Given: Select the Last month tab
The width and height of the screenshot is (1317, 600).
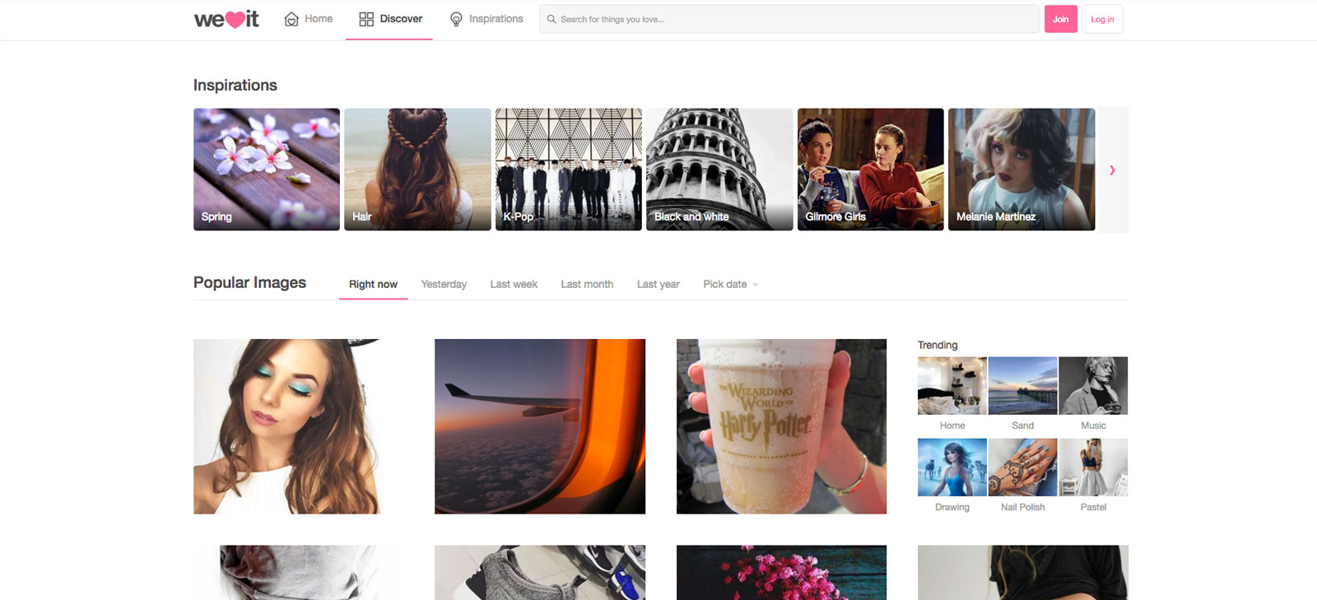Looking at the screenshot, I should (587, 284).
